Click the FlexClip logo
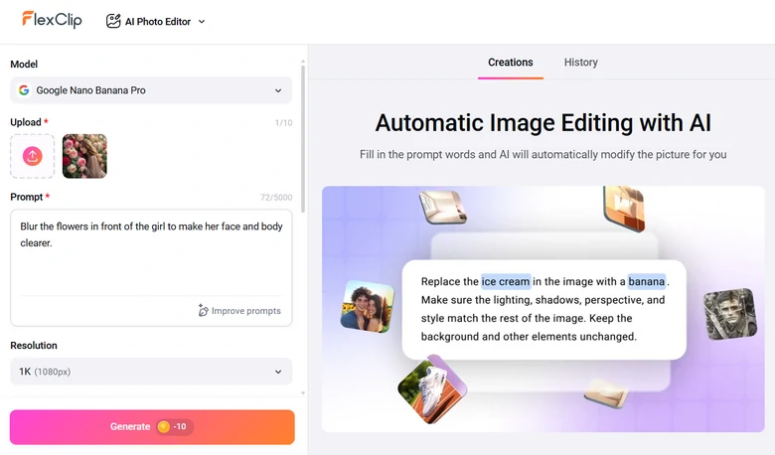 point(52,21)
